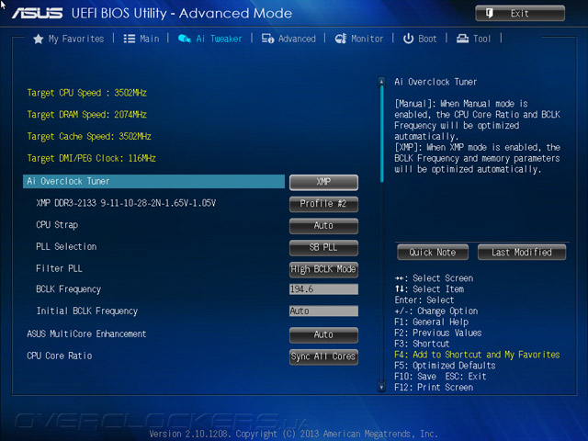This screenshot has height=441, width=588.
Task: Click the F1: General Help hint
Action: (x=432, y=322)
